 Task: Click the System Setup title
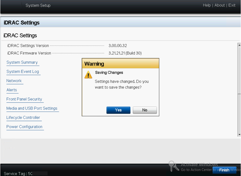tap(38, 6)
